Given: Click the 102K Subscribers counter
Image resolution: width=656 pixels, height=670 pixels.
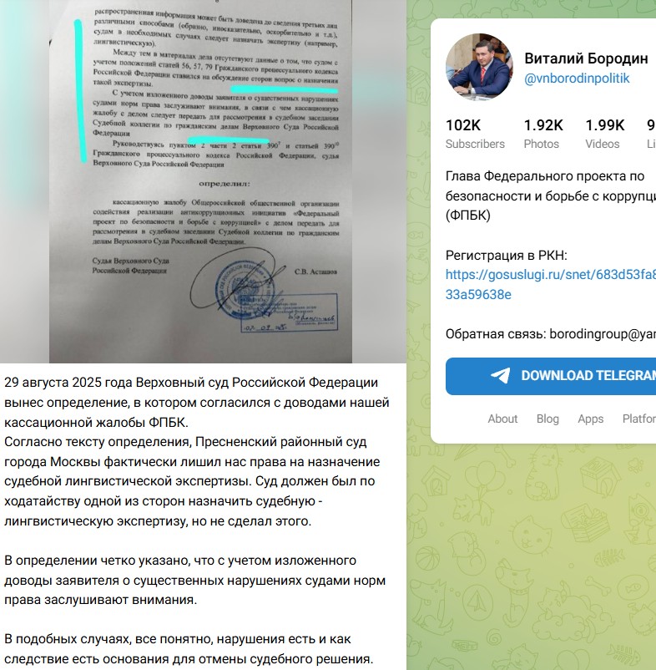Looking at the screenshot, I should 475,134.
